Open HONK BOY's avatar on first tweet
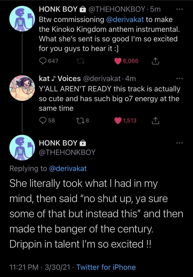This screenshot has width=193, height=277. [x=22, y=17]
